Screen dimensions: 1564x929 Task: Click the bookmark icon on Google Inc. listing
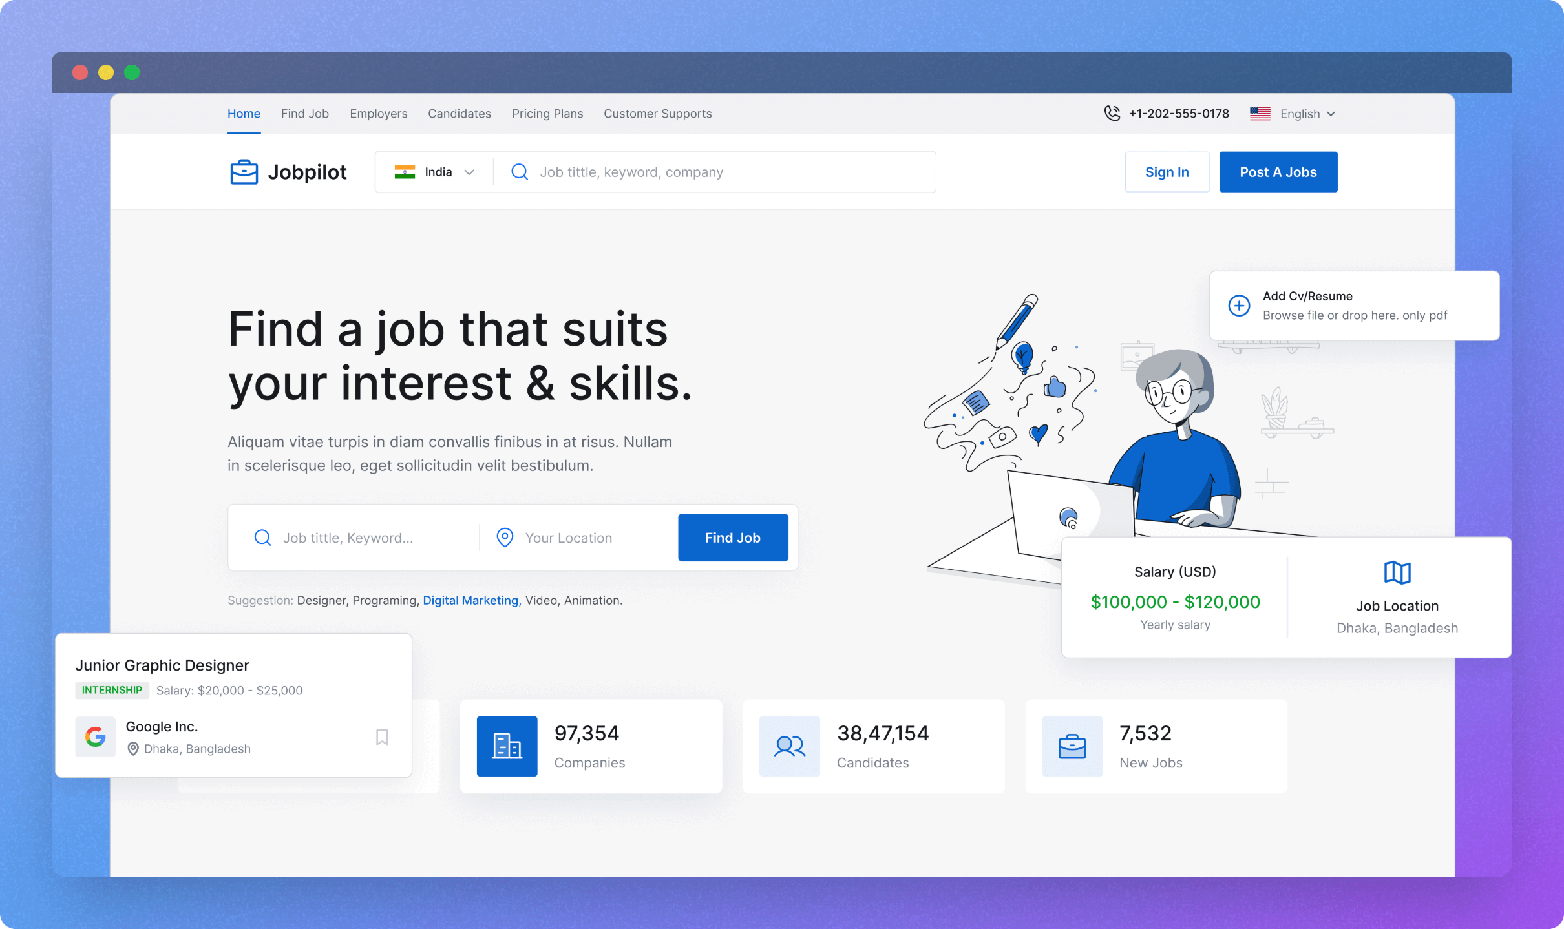(381, 736)
